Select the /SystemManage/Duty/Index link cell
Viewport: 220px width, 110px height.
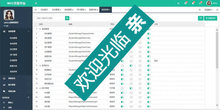coord(79,43)
